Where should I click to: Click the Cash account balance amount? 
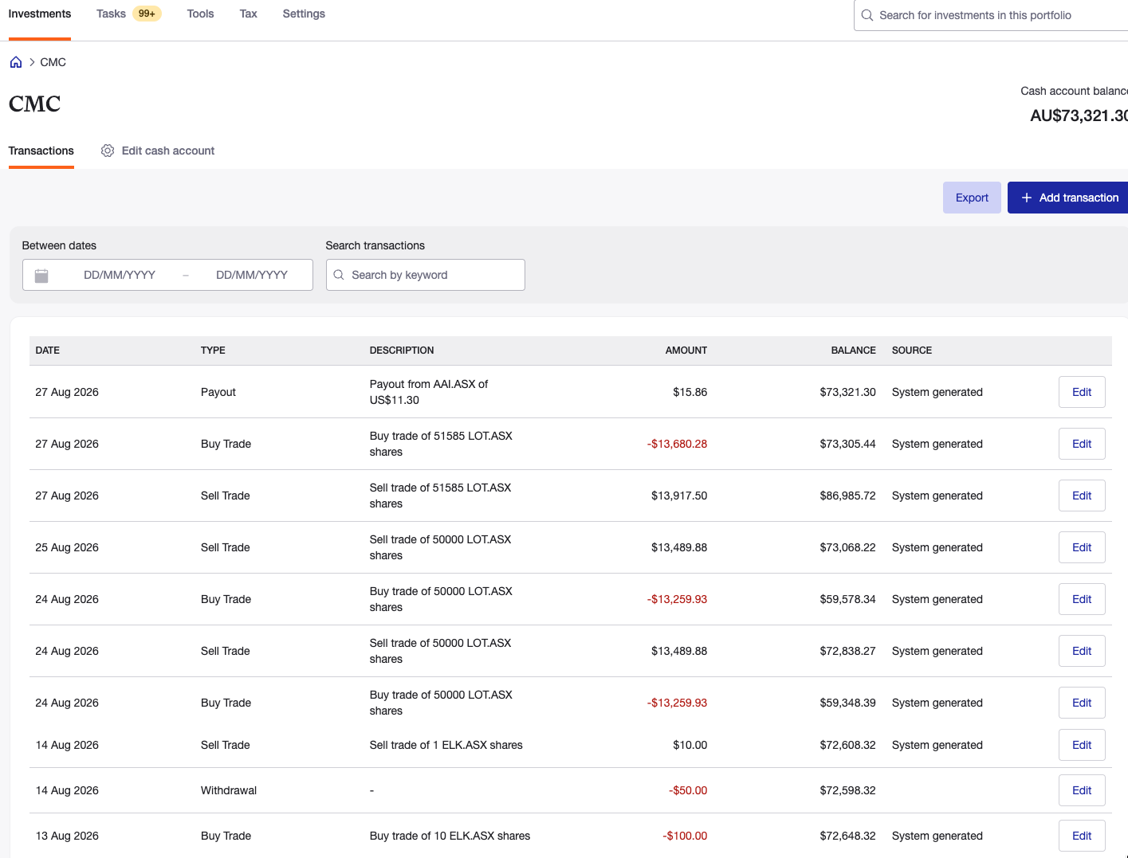1079,116
